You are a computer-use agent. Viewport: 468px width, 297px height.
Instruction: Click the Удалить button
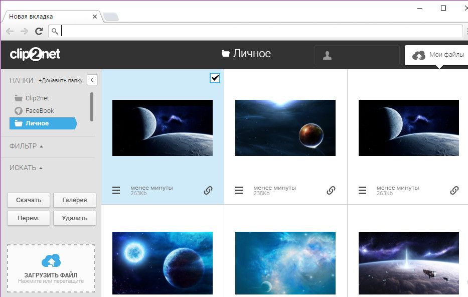75,218
